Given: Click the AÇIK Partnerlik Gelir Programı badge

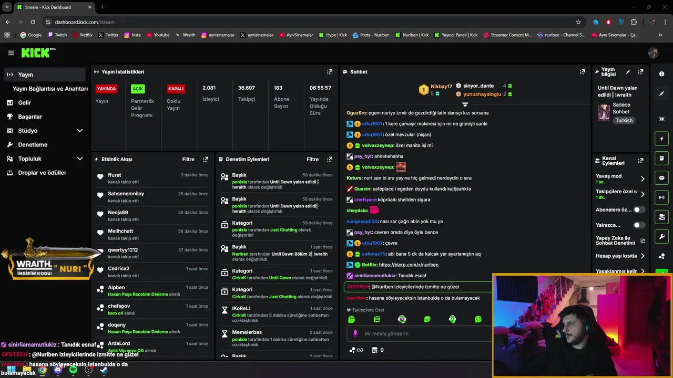Looking at the screenshot, I should [x=138, y=89].
